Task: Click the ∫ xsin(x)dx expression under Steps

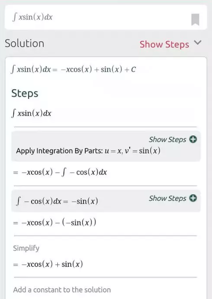Action: coord(31,113)
